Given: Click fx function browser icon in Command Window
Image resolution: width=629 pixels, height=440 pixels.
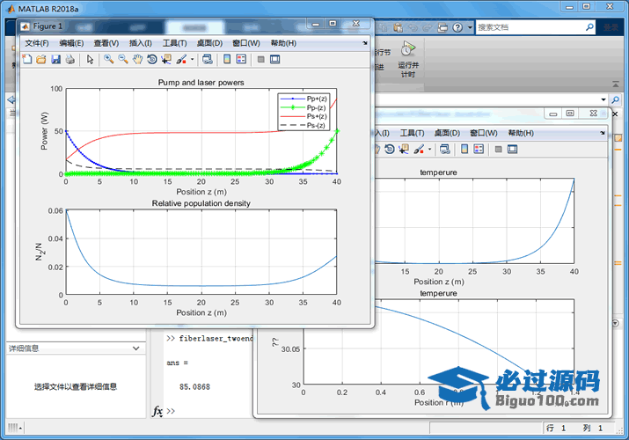Looking at the screenshot, I should tap(157, 411).
